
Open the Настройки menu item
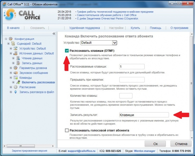[x=116, y=28]
